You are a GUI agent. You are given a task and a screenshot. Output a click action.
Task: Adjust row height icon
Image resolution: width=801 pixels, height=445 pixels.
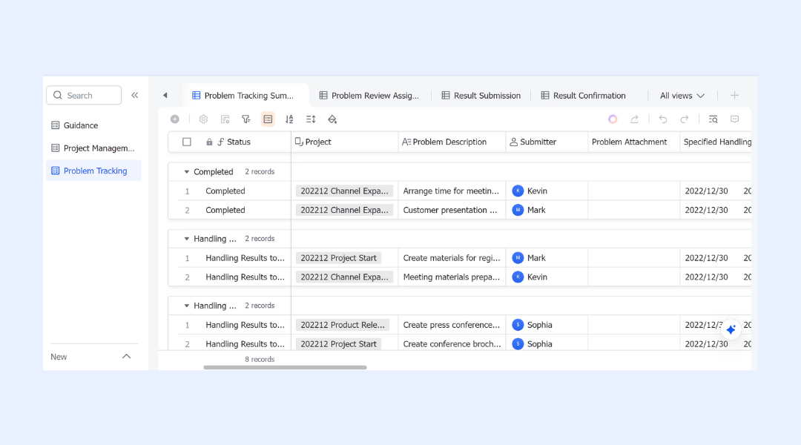pyautogui.click(x=311, y=119)
